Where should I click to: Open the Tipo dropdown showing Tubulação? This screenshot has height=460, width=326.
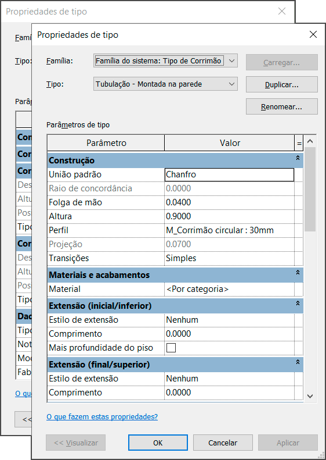(165, 84)
